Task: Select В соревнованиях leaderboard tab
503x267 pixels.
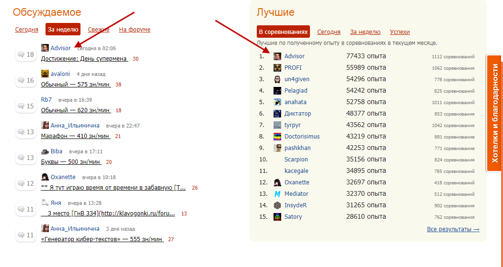Action: (x=283, y=32)
